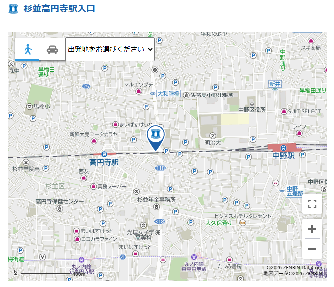Click the 法務局中野出張所 office icon

point(186,95)
